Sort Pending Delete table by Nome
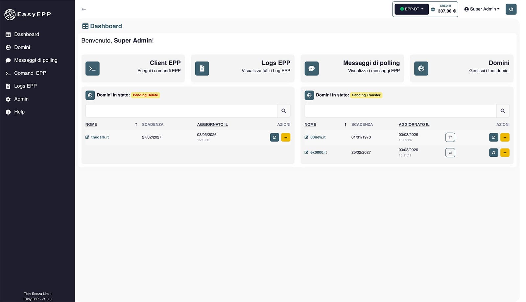526x302 pixels. pyautogui.click(x=91, y=125)
